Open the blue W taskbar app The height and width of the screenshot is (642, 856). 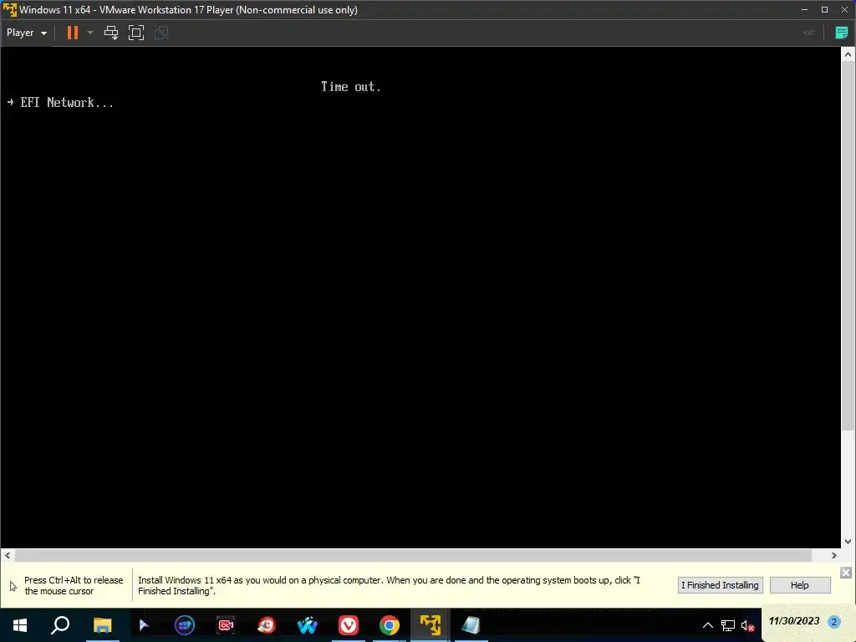[x=308, y=625]
